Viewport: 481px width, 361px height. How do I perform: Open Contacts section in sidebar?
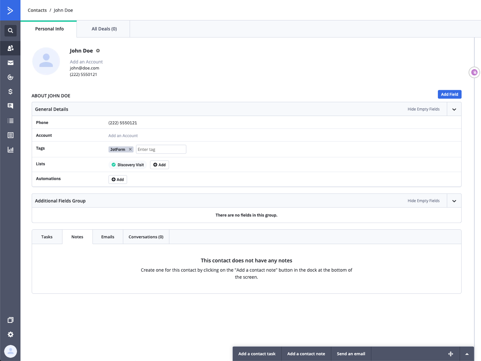10,48
